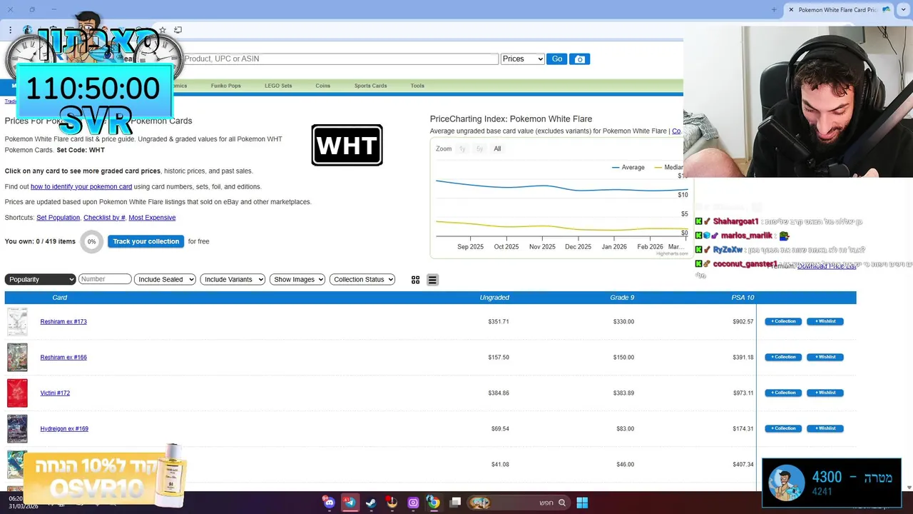Click the Go search button

tap(557, 59)
